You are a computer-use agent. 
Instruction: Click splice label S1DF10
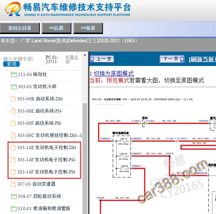170,153
